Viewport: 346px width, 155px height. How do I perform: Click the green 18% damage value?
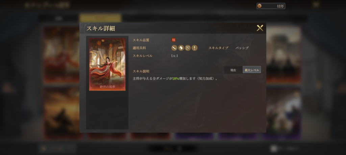(176, 79)
